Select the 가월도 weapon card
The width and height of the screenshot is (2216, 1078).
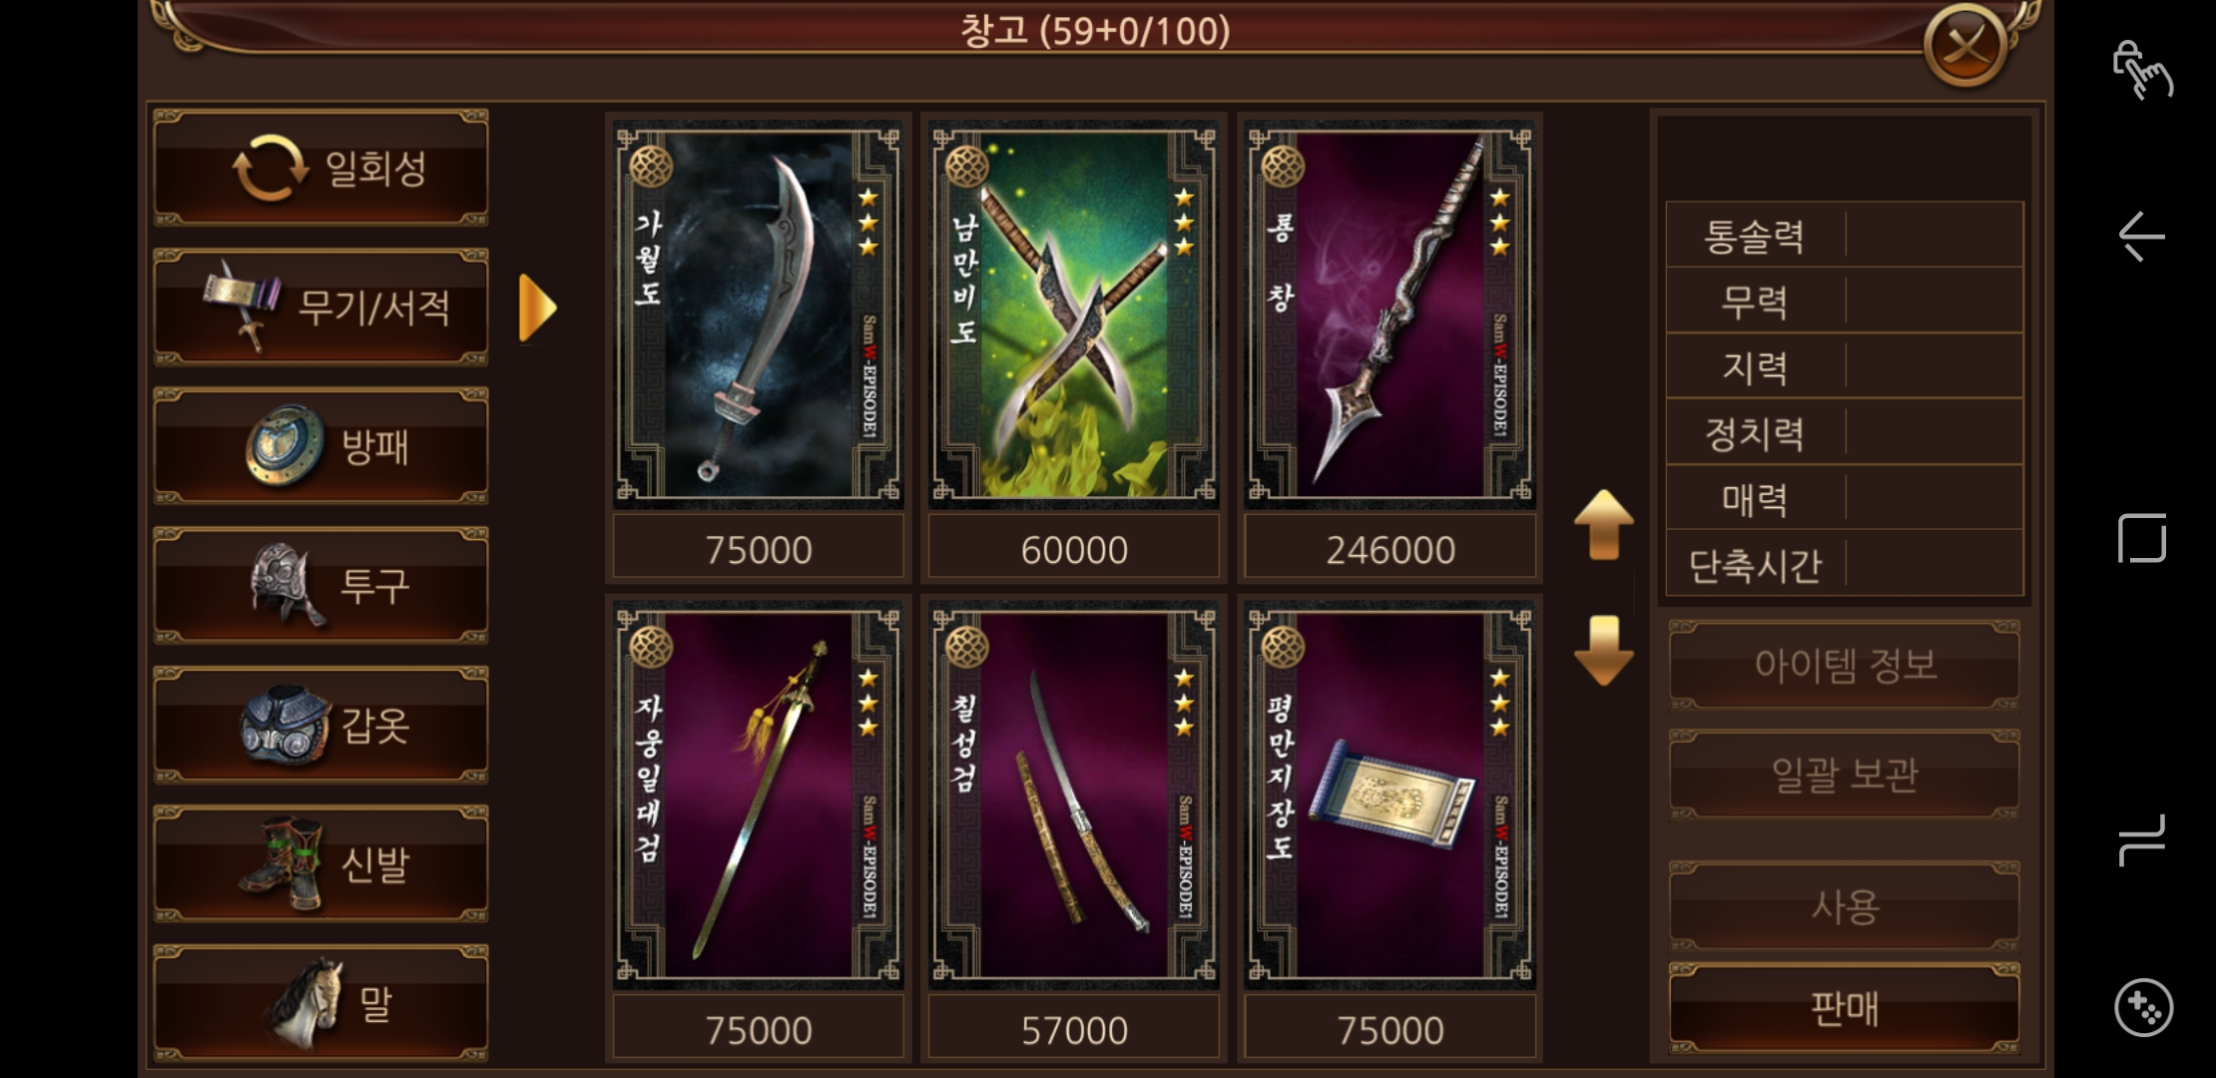tap(758, 314)
